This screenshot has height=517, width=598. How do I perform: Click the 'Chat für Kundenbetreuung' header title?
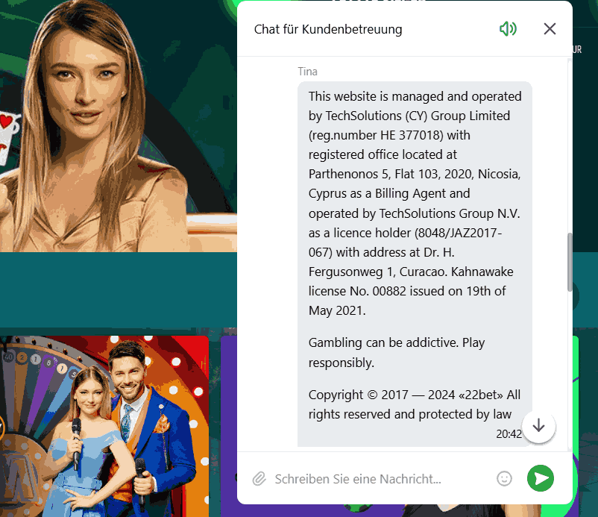pos(328,29)
